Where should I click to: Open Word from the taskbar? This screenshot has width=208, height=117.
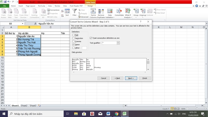(x=108, y=114)
